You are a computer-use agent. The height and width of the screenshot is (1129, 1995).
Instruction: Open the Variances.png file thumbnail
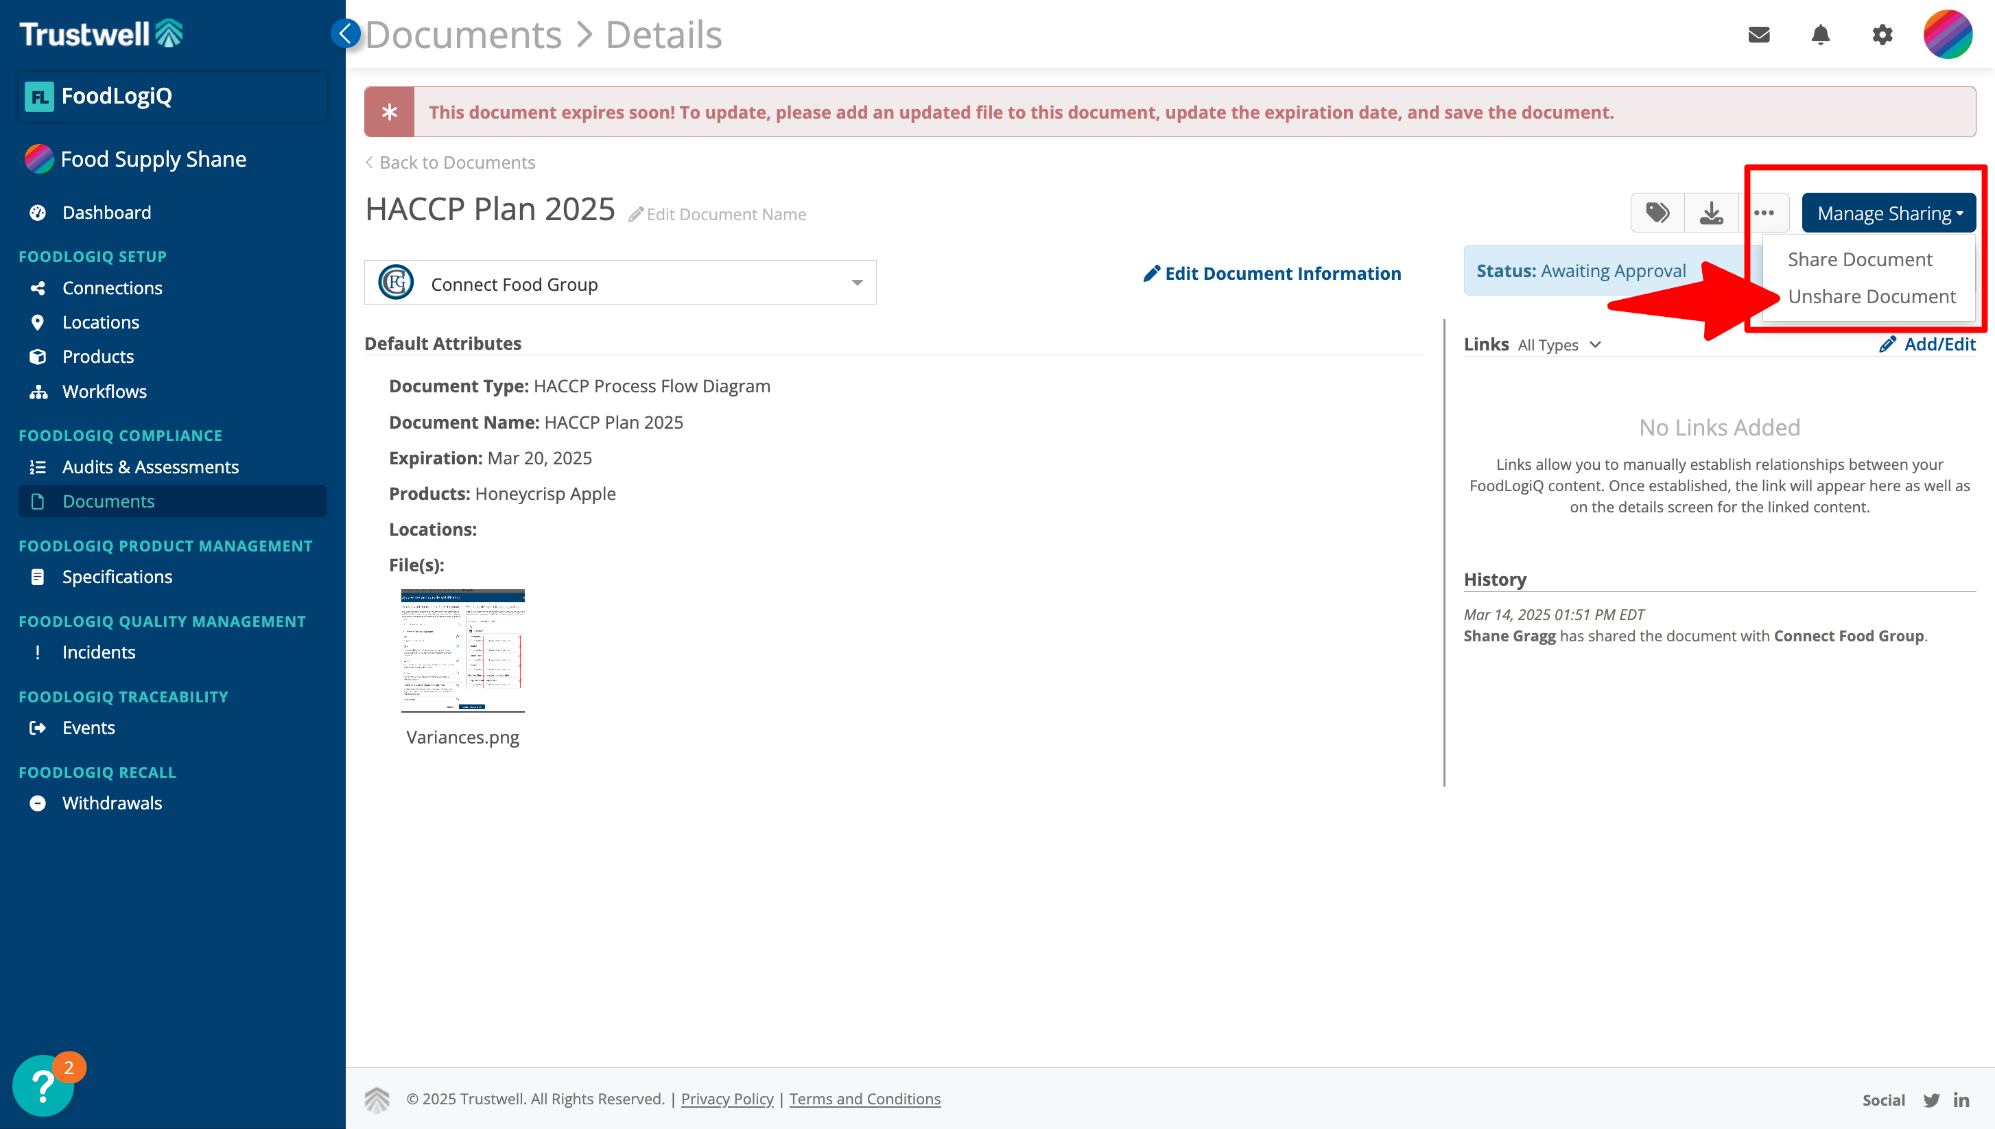click(462, 650)
